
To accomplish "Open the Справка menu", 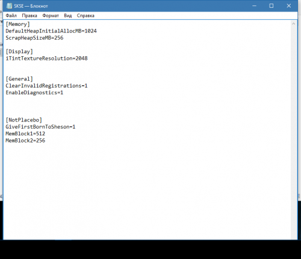I will pyautogui.click(x=85, y=16).
